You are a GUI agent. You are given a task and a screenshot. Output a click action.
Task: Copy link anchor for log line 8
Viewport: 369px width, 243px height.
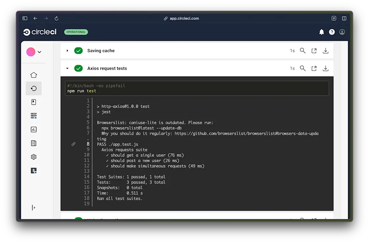[73, 144]
